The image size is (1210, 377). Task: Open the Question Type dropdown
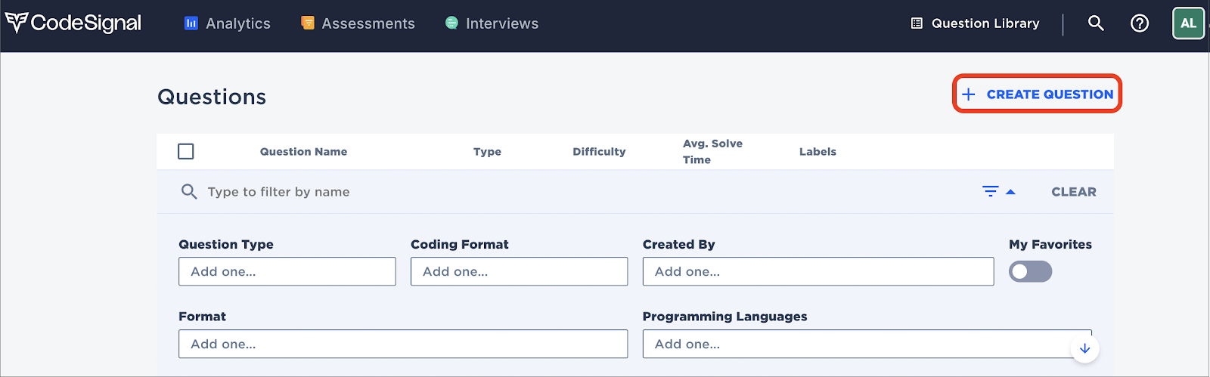pyautogui.click(x=287, y=271)
